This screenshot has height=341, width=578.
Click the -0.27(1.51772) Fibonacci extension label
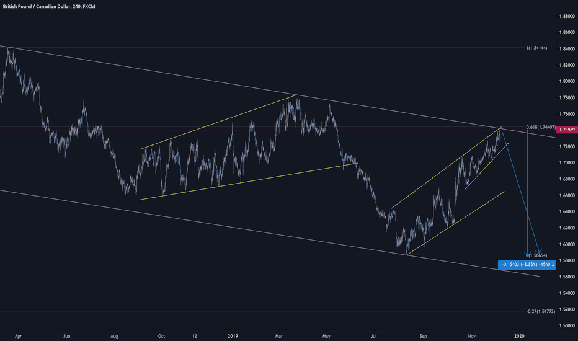(x=540, y=311)
